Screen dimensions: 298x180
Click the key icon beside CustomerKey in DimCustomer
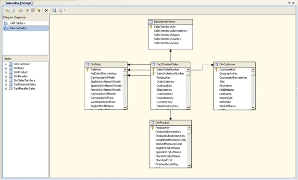[216, 70]
